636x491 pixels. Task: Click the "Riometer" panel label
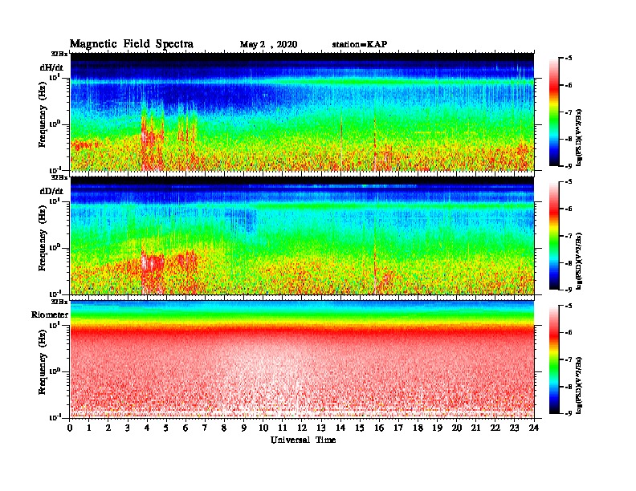tap(50, 314)
